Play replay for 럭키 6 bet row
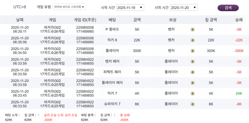The image size is (249, 123). tap(193, 40)
